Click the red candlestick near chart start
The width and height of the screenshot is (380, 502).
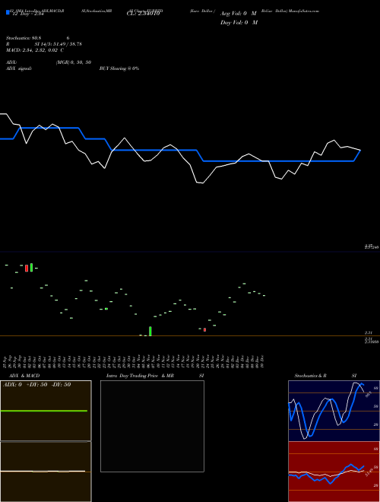point(27,268)
